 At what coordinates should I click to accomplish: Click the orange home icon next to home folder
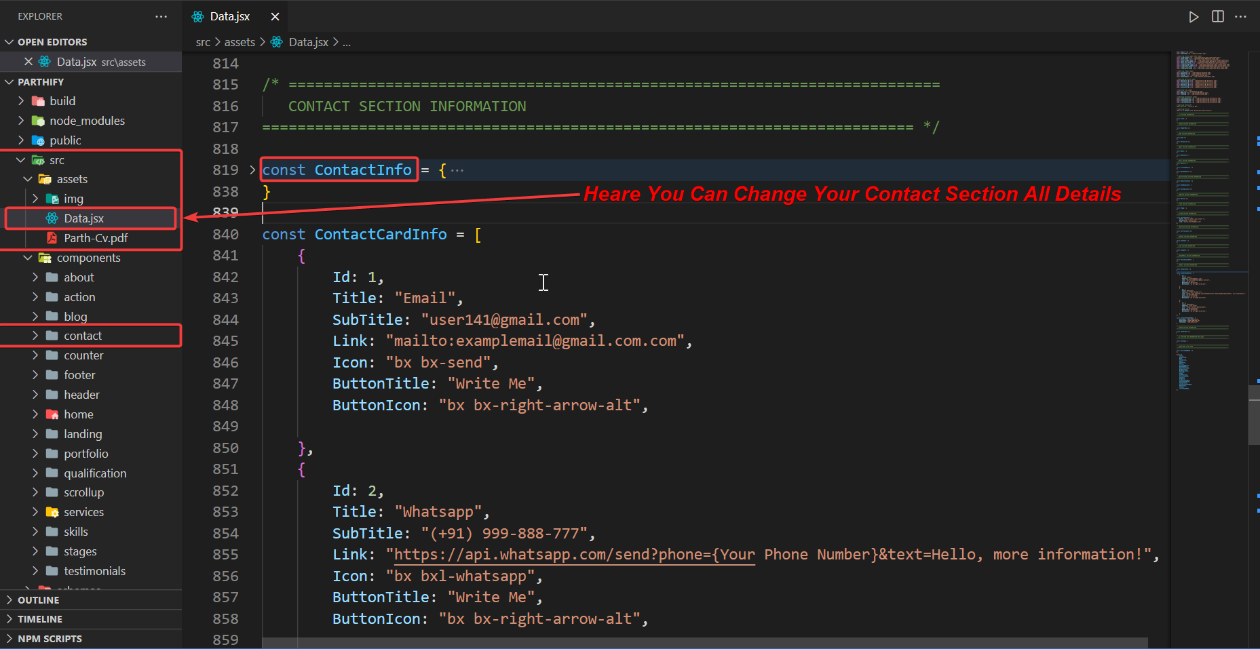(52, 414)
